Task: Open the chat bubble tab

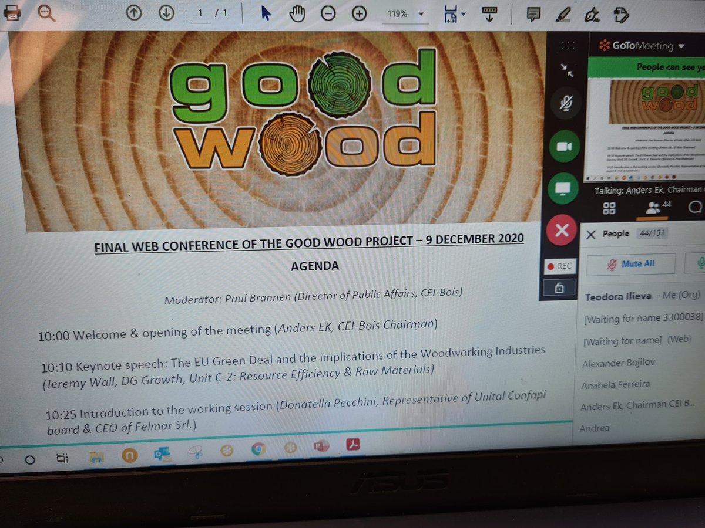Action: pyautogui.click(x=695, y=207)
